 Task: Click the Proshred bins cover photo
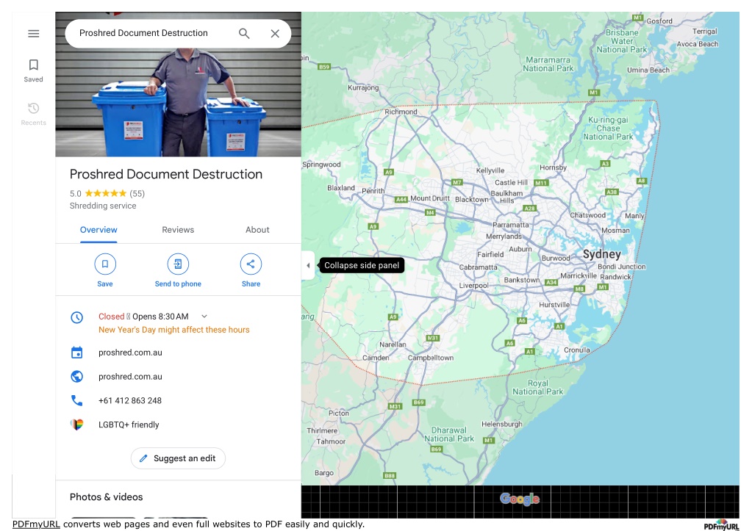pos(179,101)
